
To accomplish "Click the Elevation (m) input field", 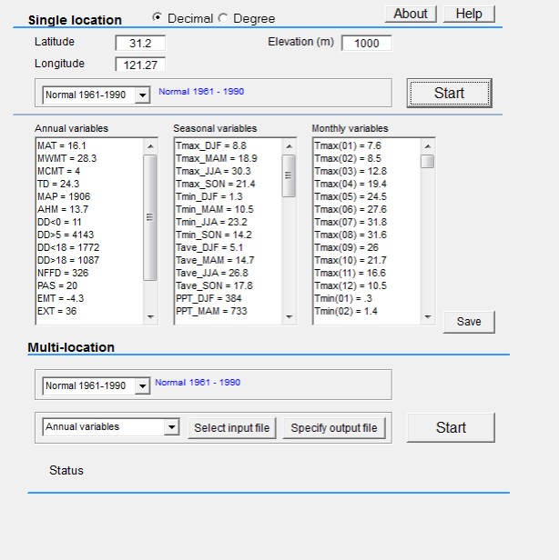I will pyautogui.click(x=367, y=43).
